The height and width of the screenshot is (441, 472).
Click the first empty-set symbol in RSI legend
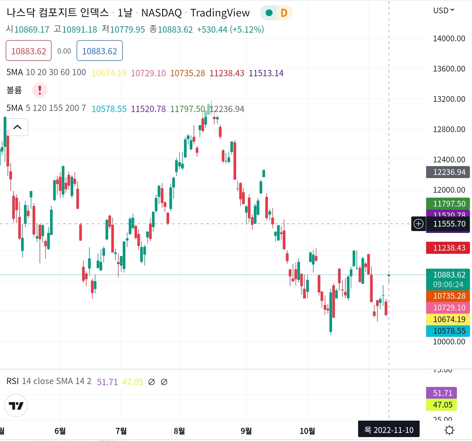point(151,382)
